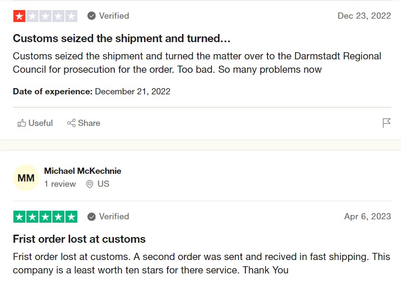Flag the Dec 23 customs review
The height and width of the screenshot is (283, 401).
tap(387, 123)
